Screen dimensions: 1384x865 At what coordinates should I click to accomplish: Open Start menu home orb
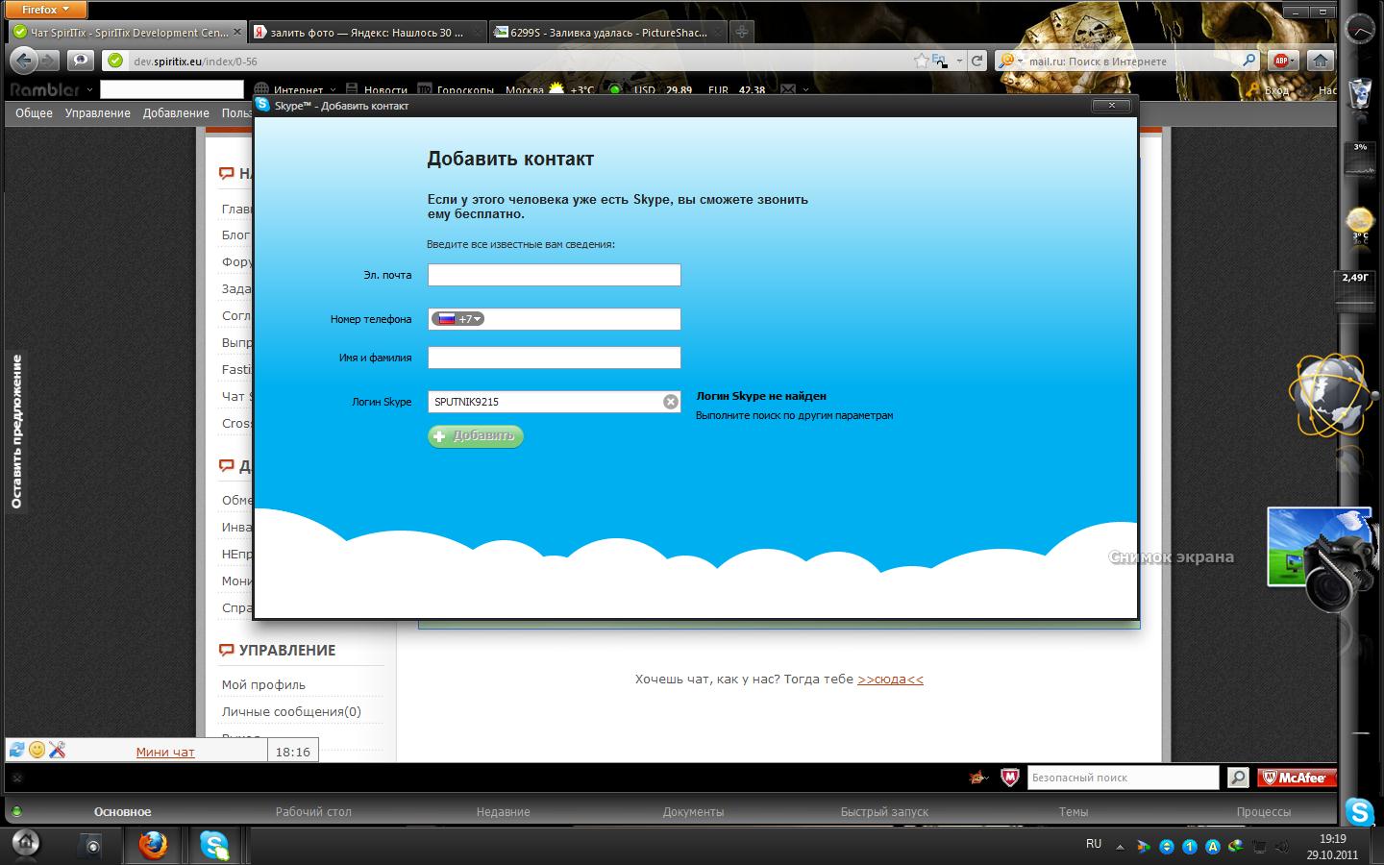26,844
